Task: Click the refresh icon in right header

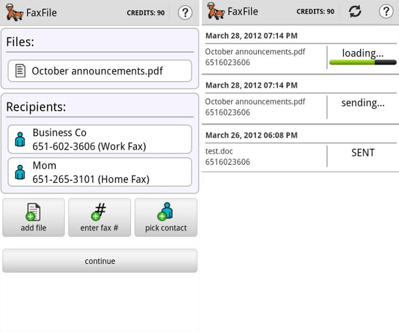Action: 354,12
